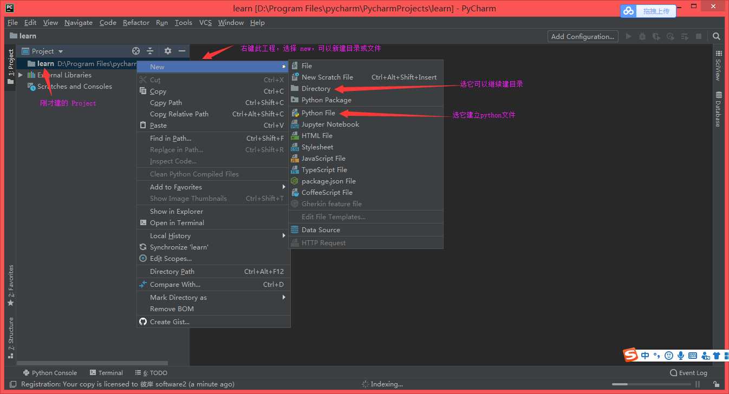Open 7: Structure side tab
Image resolution: width=729 pixels, height=394 pixels.
tap(10, 338)
